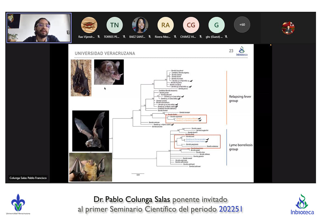
Task: Click the large Inbioteca logo at bottom right
Action: click(302, 204)
